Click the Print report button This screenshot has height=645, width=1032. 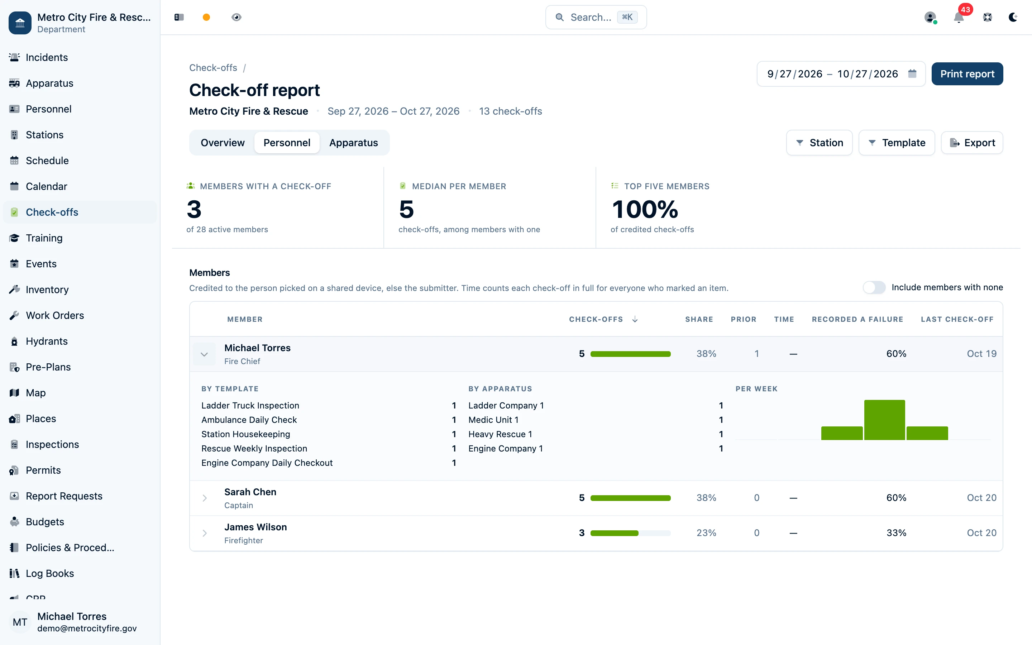pyautogui.click(x=967, y=74)
